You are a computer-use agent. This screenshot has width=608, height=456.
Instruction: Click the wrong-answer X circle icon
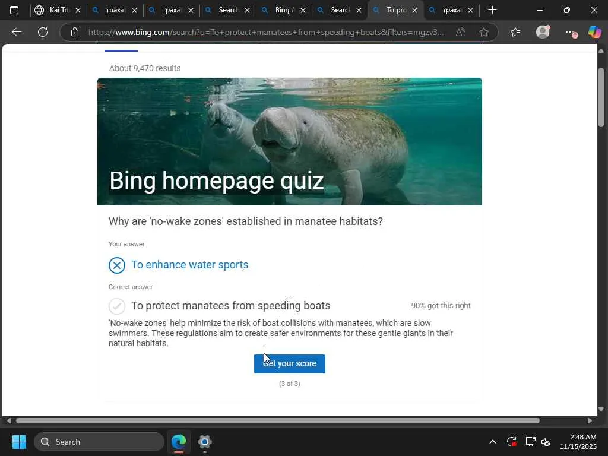[117, 265]
